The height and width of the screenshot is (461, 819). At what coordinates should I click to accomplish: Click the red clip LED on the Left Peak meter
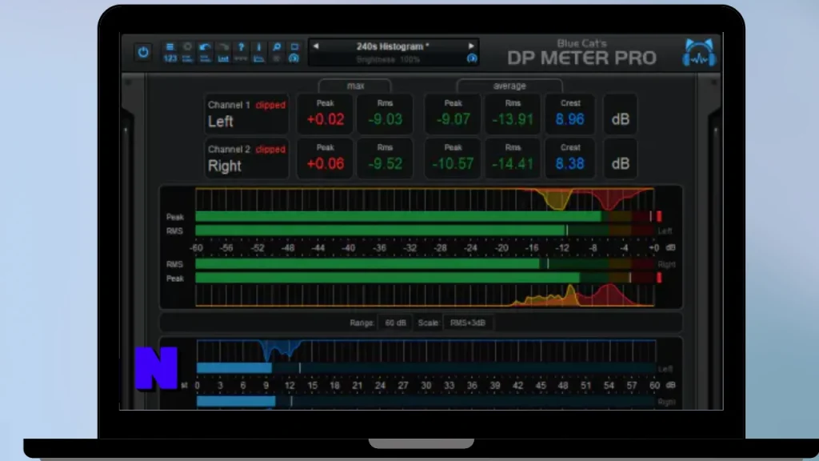[x=659, y=216]
